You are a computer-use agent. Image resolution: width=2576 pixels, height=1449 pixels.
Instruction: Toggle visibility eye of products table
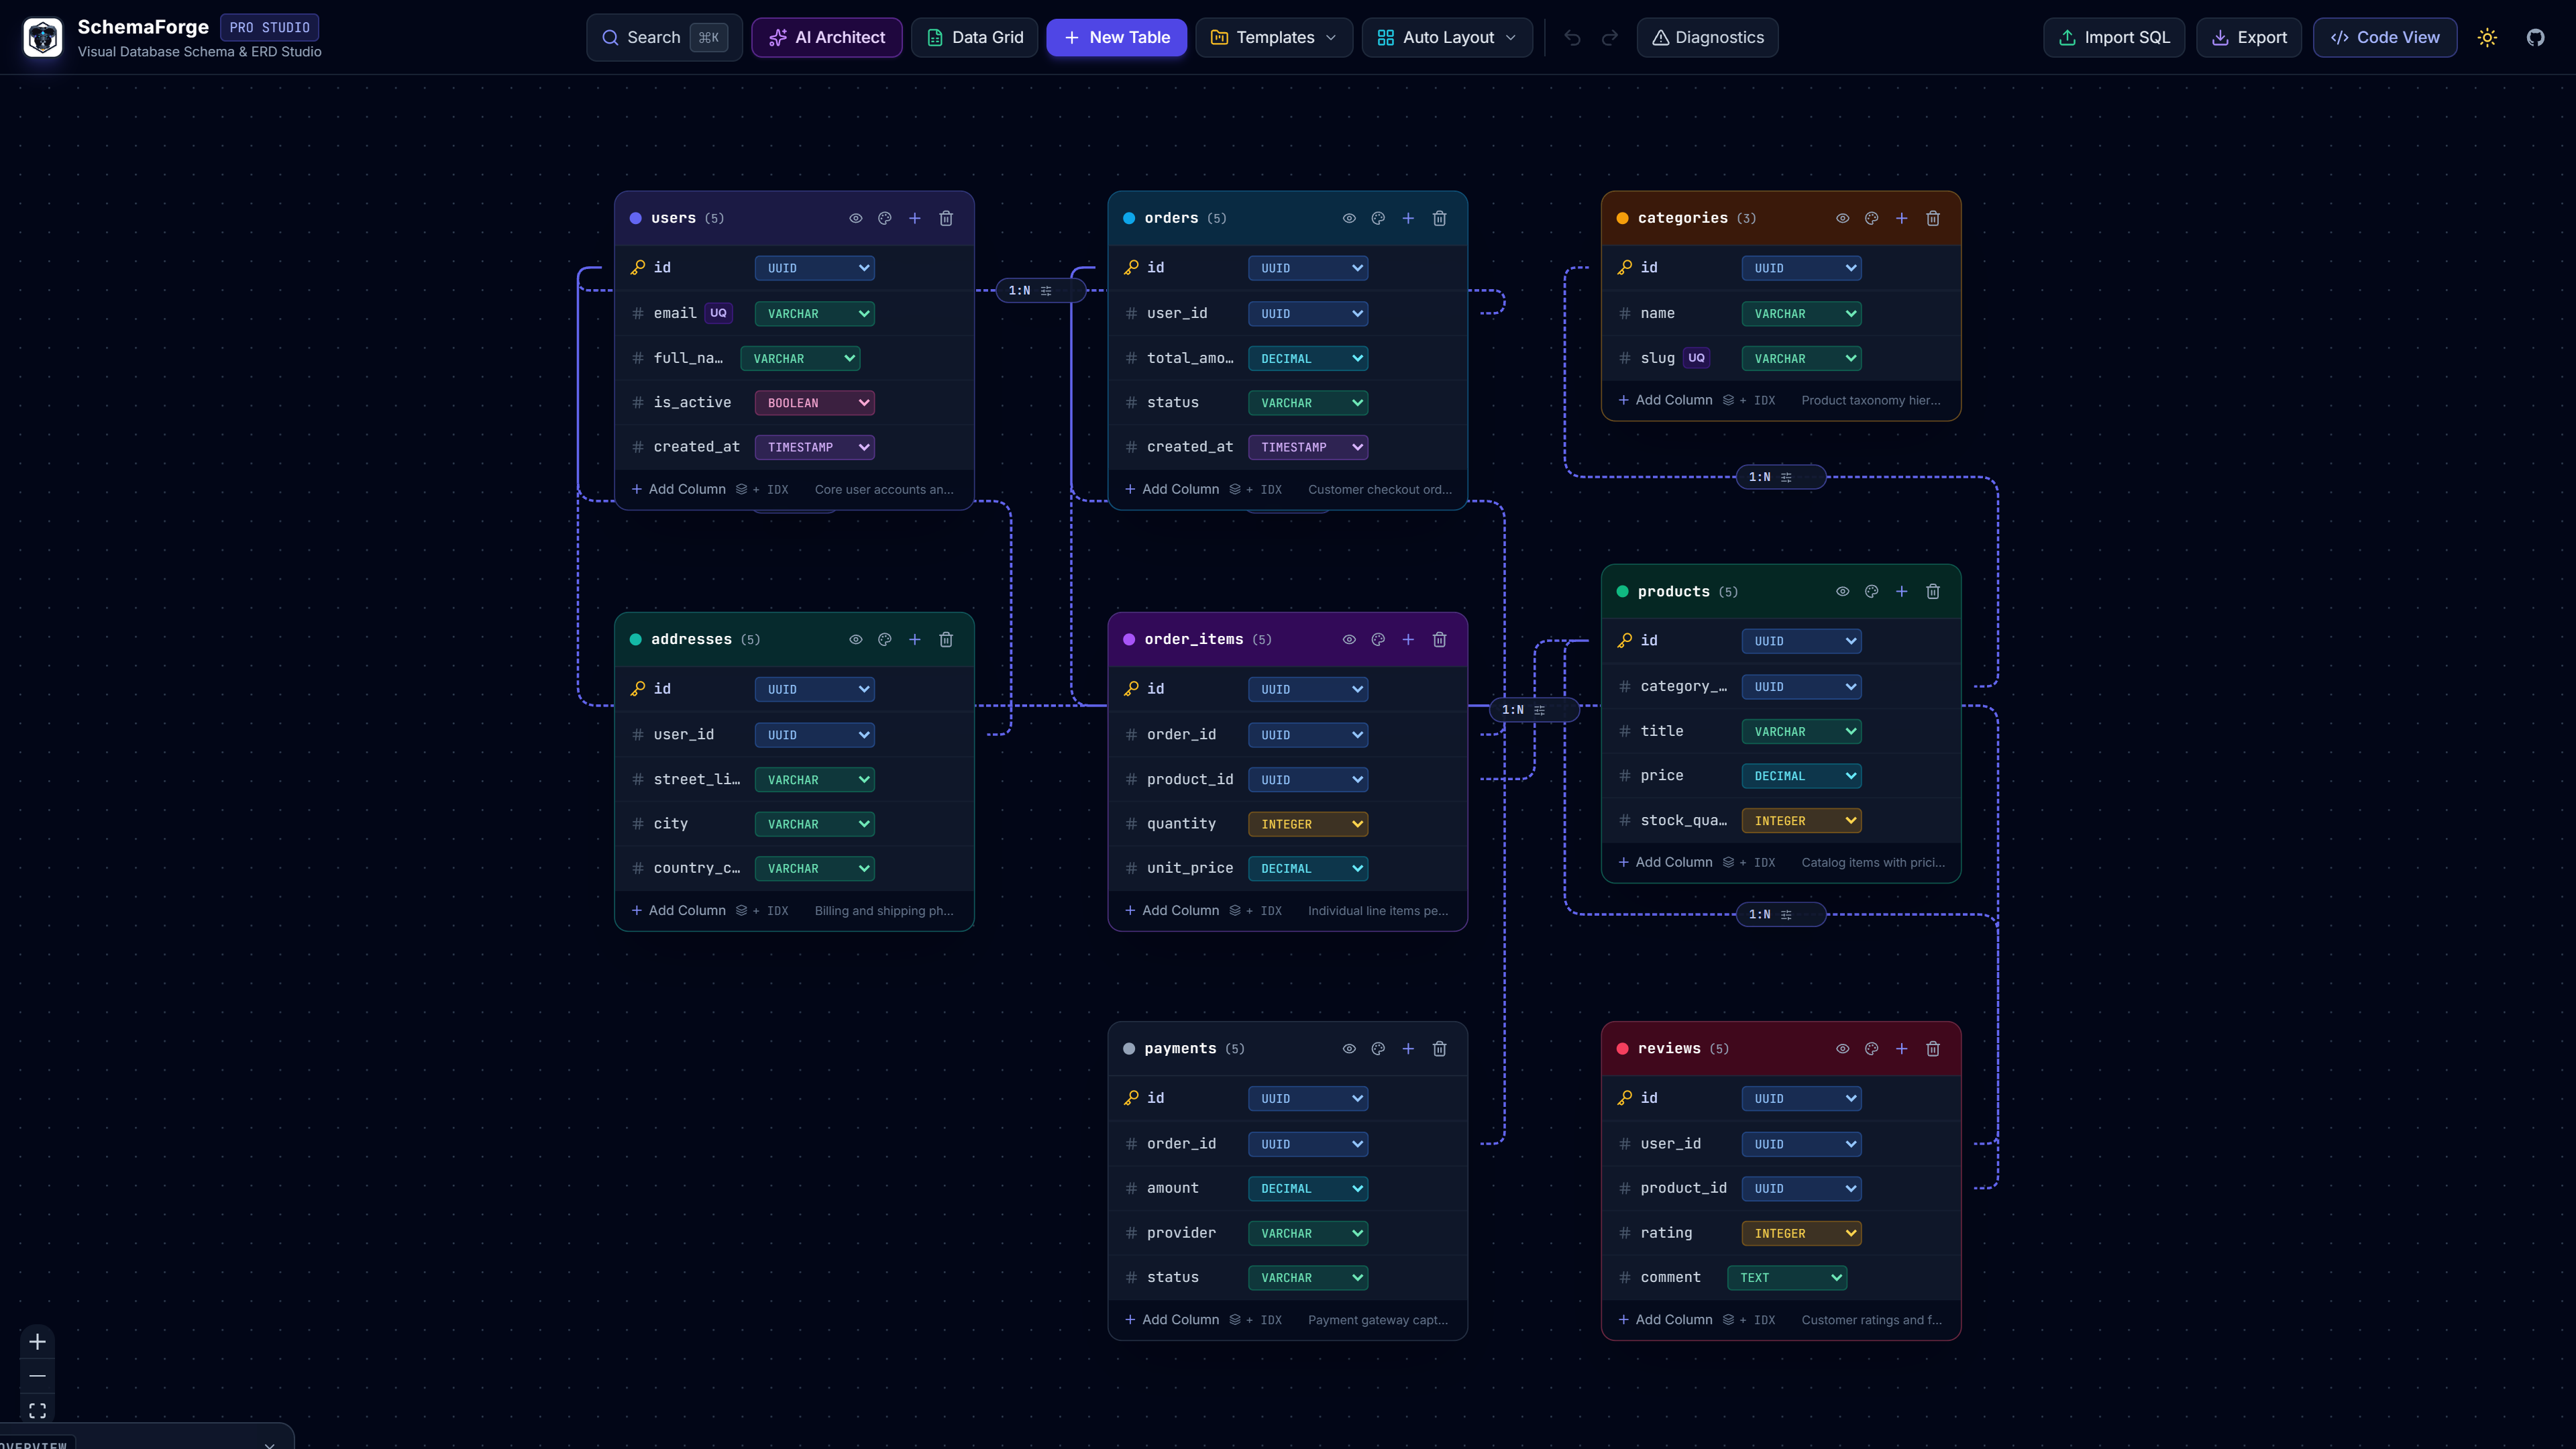1842,592
